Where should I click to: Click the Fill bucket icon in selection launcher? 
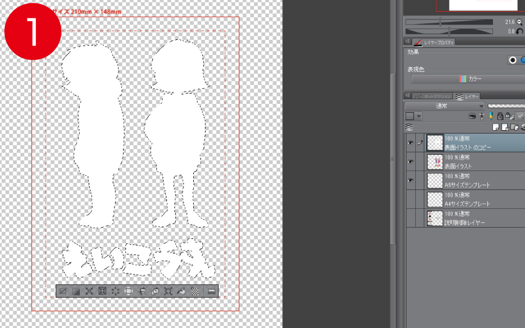[x=181, y=291]
